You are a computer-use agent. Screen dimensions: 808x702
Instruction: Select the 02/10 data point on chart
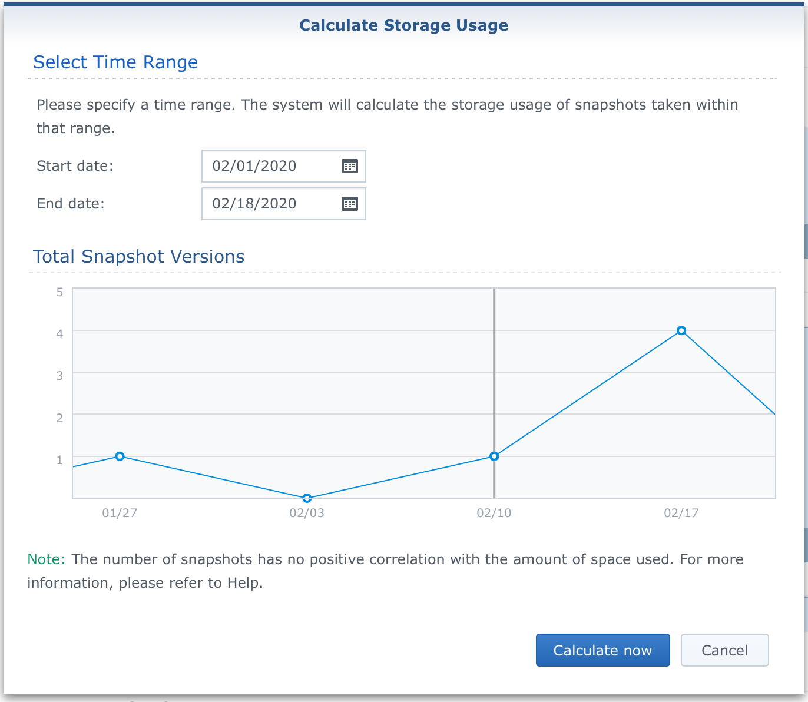(494, 456)
